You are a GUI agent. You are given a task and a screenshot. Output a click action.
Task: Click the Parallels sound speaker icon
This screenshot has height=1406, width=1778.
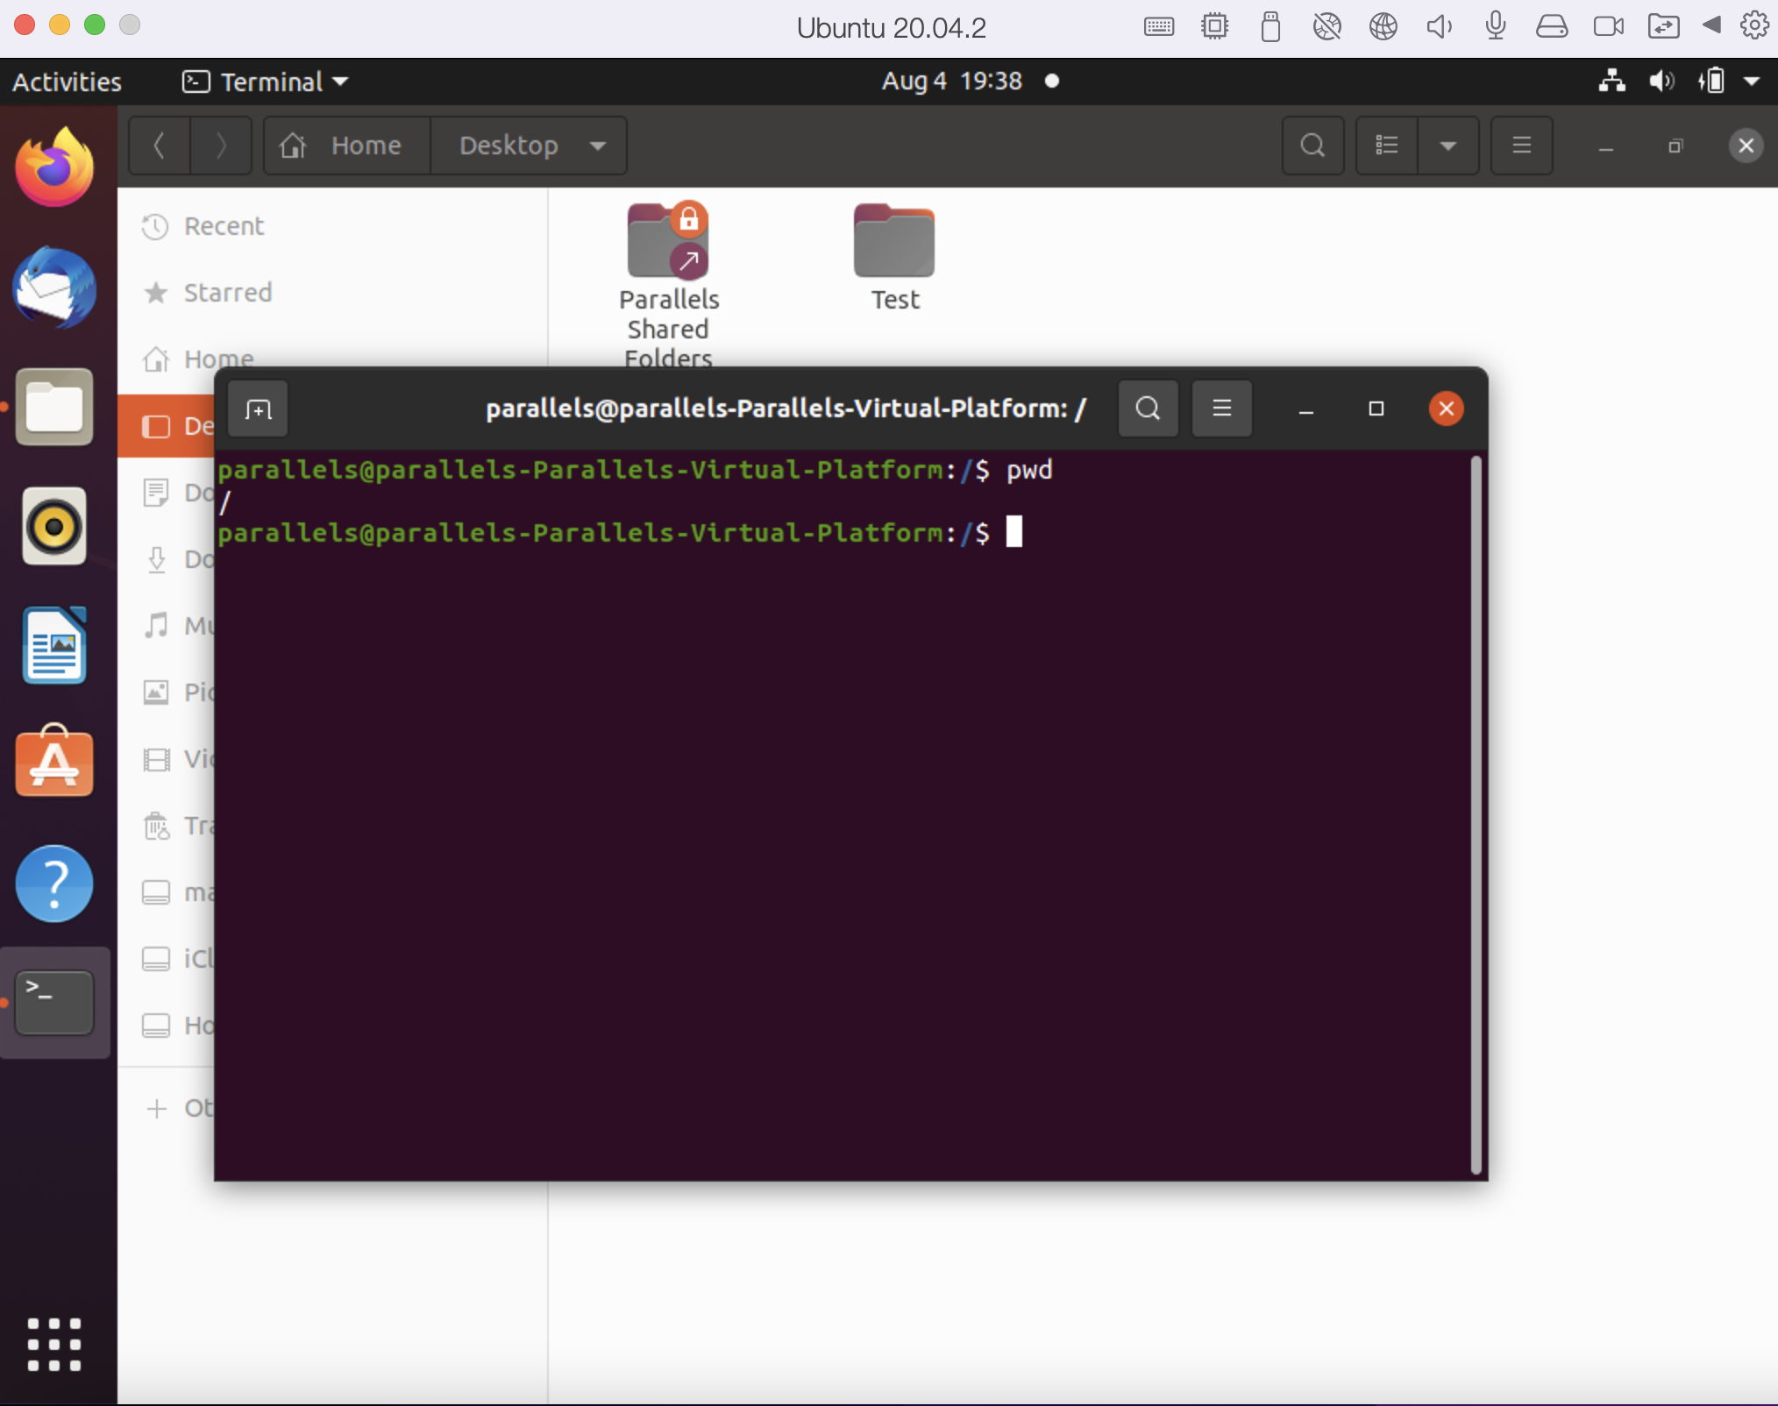coord(1439,26)
